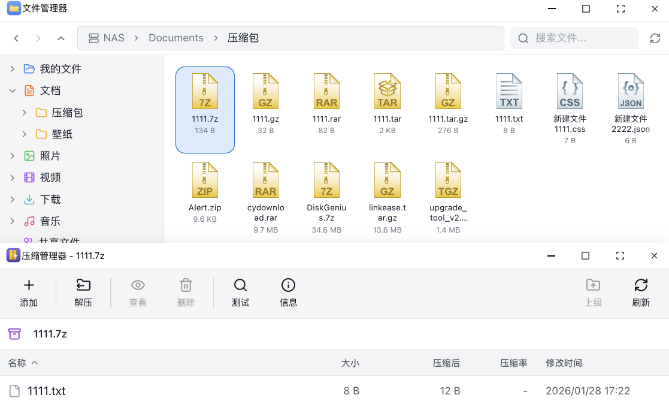Go back with the left arrow
Image resolution: width=669 pixels, height=413 pixels.
click(17, 38)
